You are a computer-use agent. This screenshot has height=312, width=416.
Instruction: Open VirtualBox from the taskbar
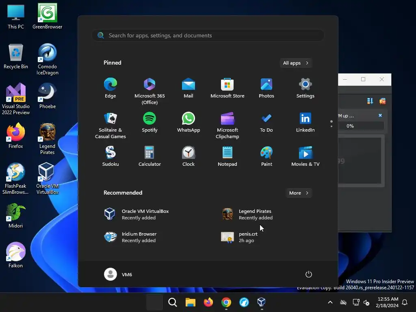coord(262,302)
